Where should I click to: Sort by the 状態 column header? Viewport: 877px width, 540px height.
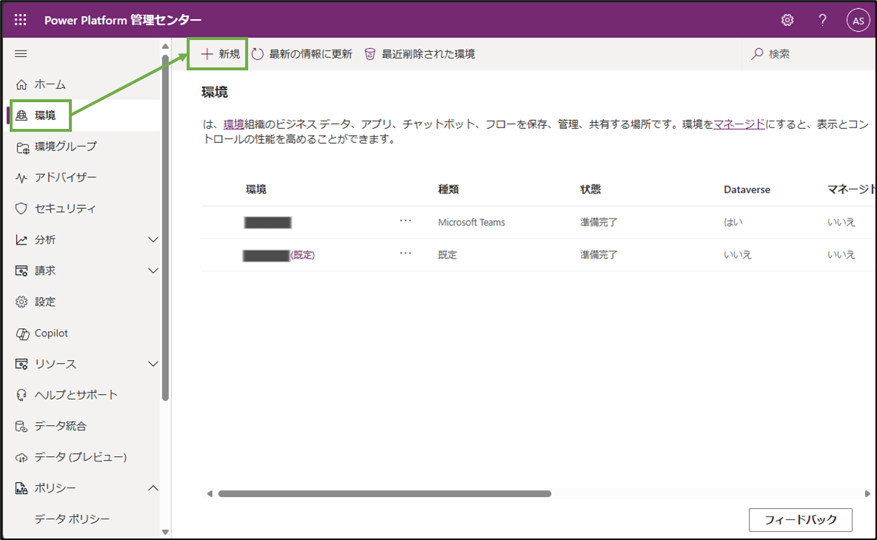click(590, 190)
